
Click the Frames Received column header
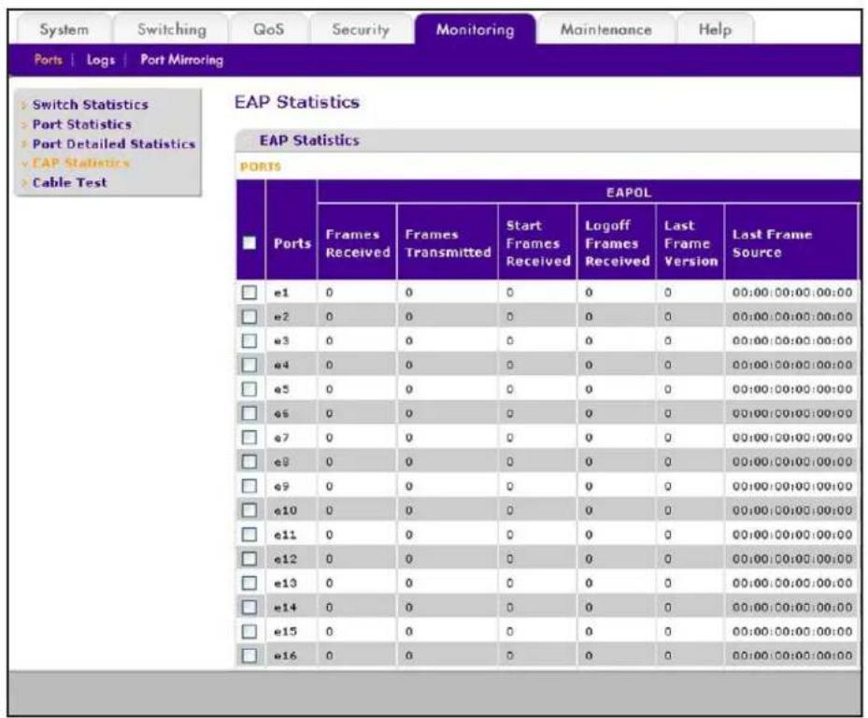click(357, 243)
